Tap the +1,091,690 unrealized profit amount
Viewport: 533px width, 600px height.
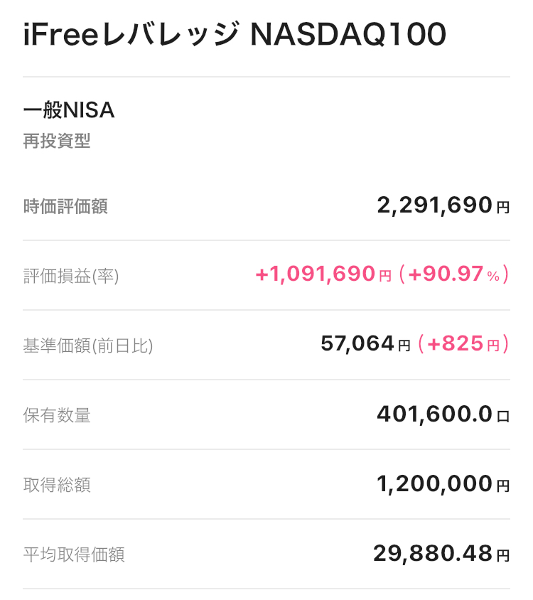(x=315, y=274)
